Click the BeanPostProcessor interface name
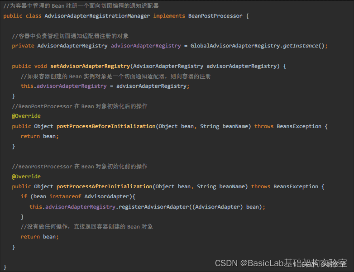The height and width of the screenshot is (272, 354). pyautogui.click(x=215, y=16)
